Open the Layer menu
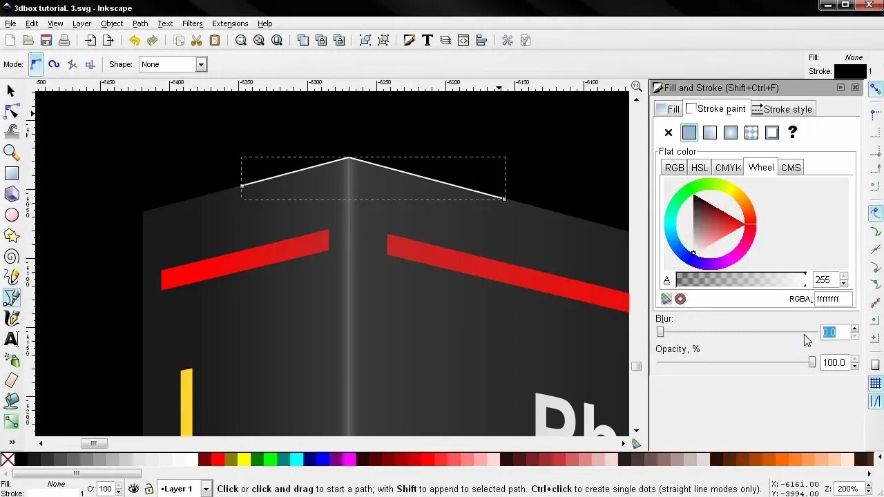Viewport: 884px width, 497px height. point(81,23)
